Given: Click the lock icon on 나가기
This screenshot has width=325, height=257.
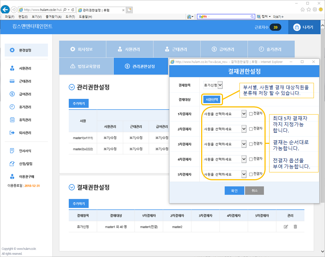Looking at the screenshot, I should coord(296,27).
